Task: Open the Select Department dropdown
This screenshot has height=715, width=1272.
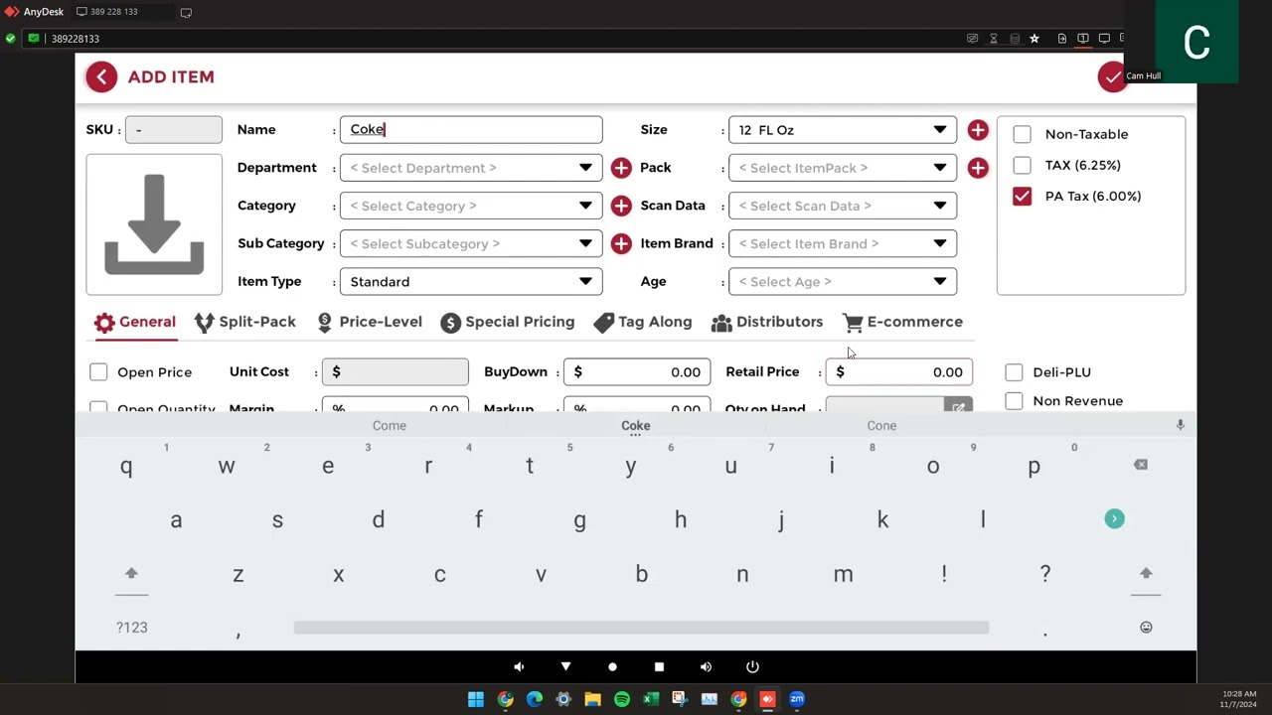Action: pyautogui.click(x=471, y=168)
